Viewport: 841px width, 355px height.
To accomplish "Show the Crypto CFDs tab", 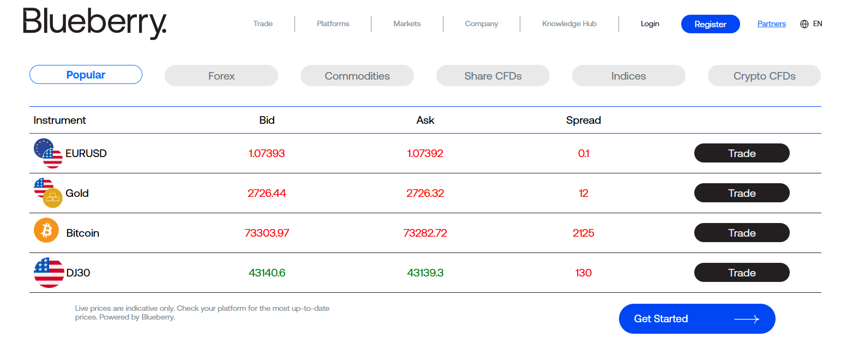I will pos(764,76).
